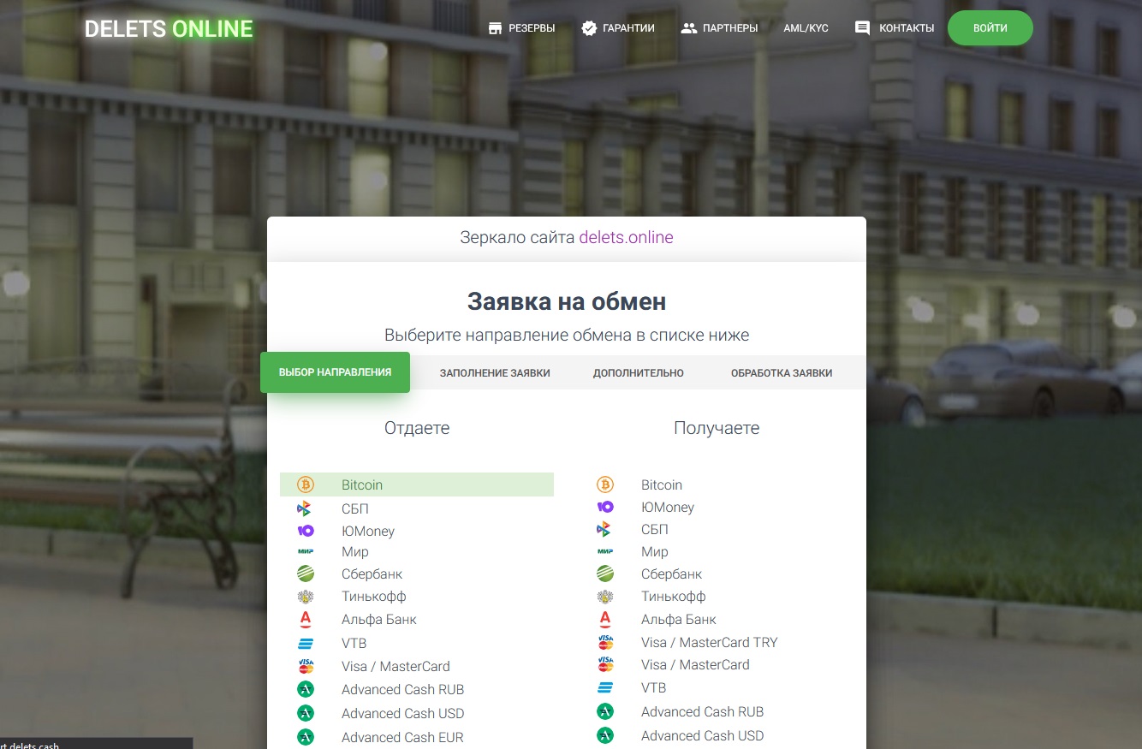Select the Дополнительно step tab
The height and width of the screenshot is (749, 1142).
pos(639,373)
